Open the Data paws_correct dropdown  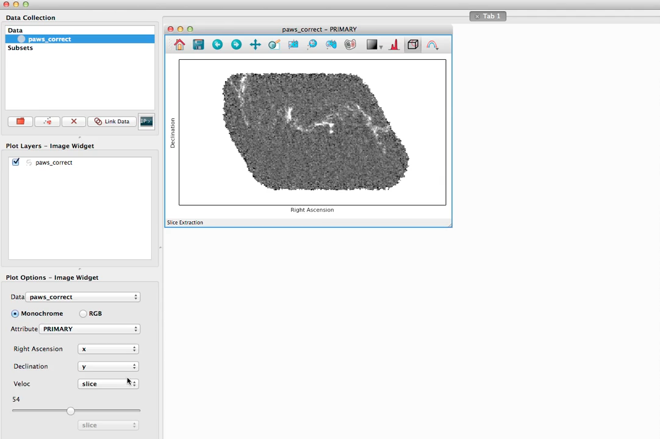[x=83, y=297]
